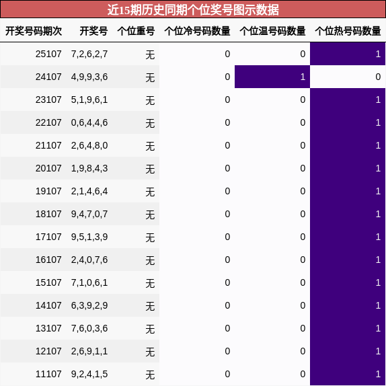The height and width of the screenshot is (386, 386).
Task: Select winning numbers 7,2,6,2,7
Action: pyautogui.click(x=89, y=54)
